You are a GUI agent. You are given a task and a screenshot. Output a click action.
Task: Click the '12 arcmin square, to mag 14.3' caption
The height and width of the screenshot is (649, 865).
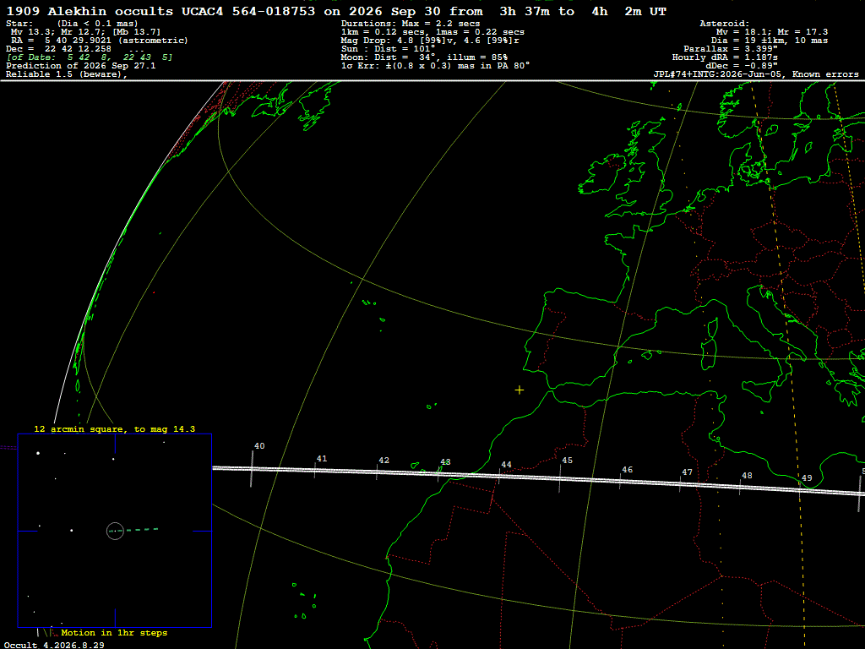115,428
